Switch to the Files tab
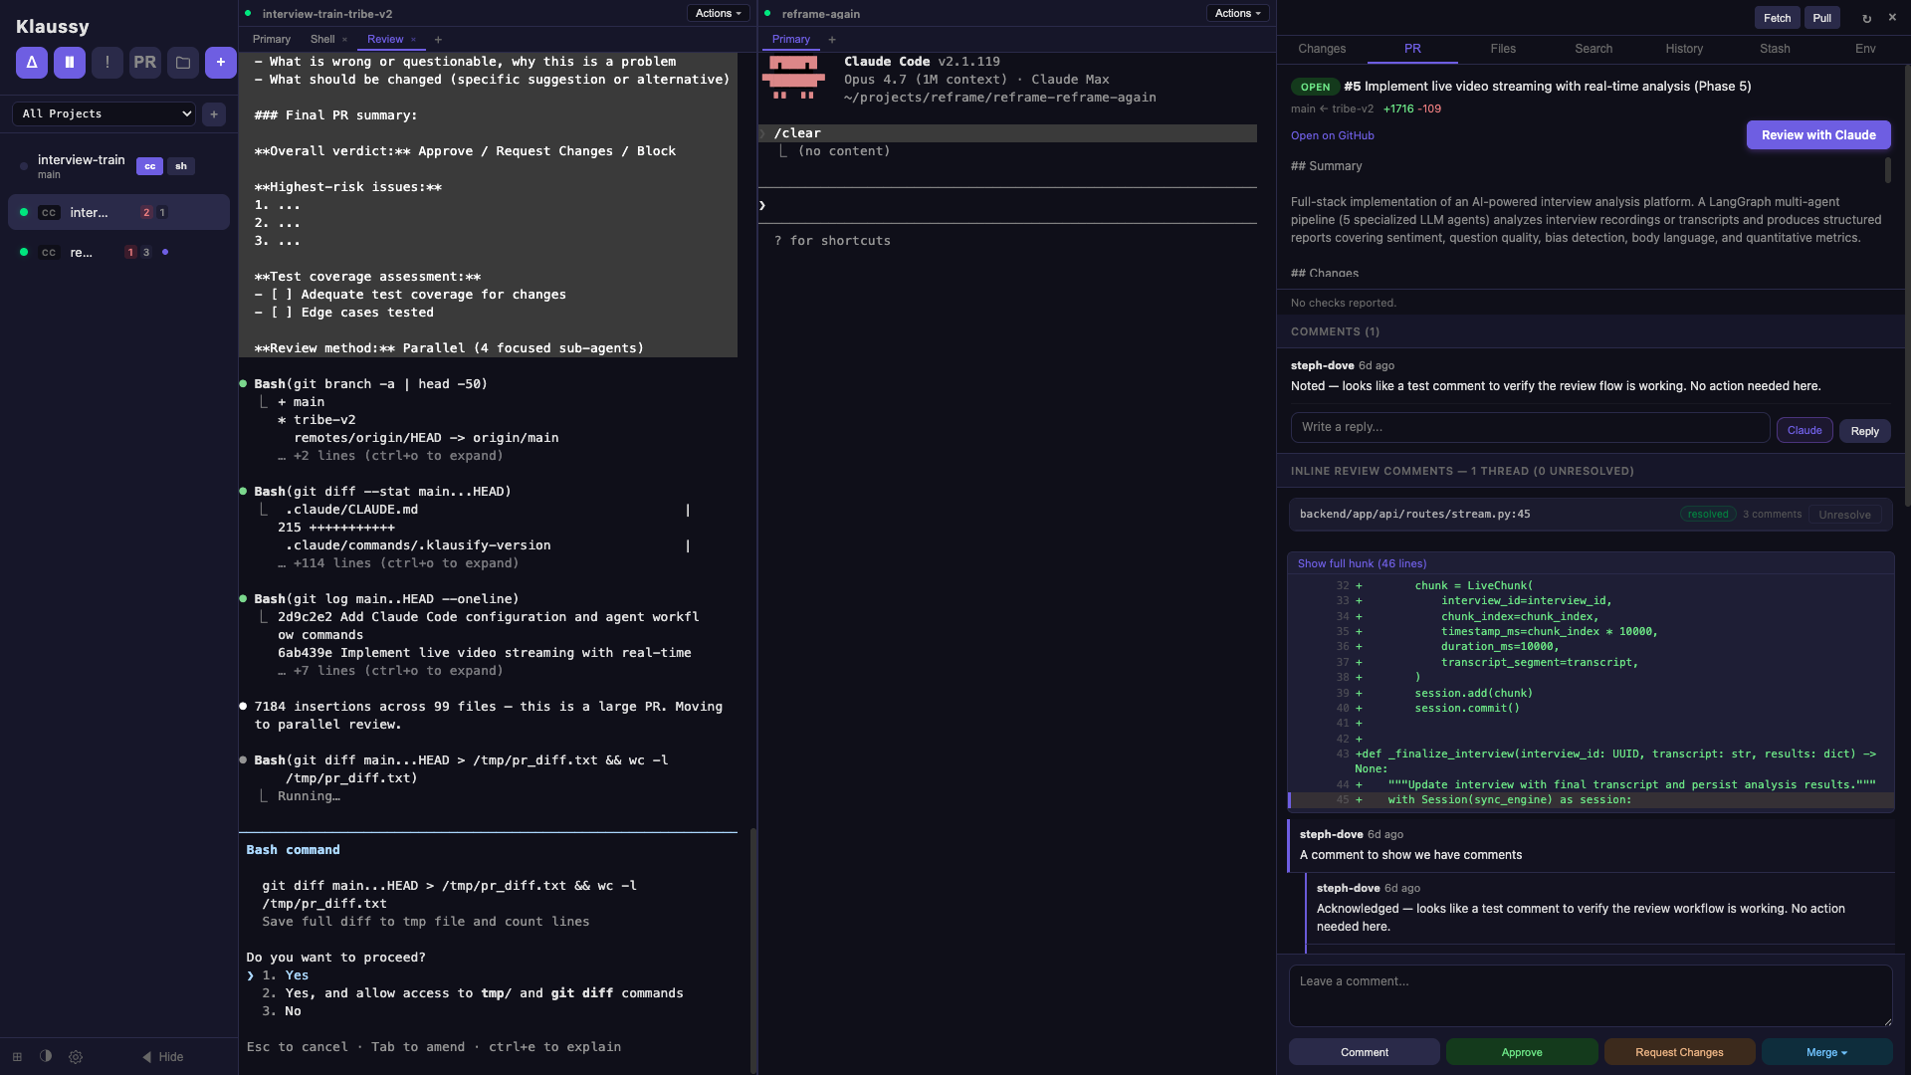Screen dimensions: 1911x1075 (1502, 48)
